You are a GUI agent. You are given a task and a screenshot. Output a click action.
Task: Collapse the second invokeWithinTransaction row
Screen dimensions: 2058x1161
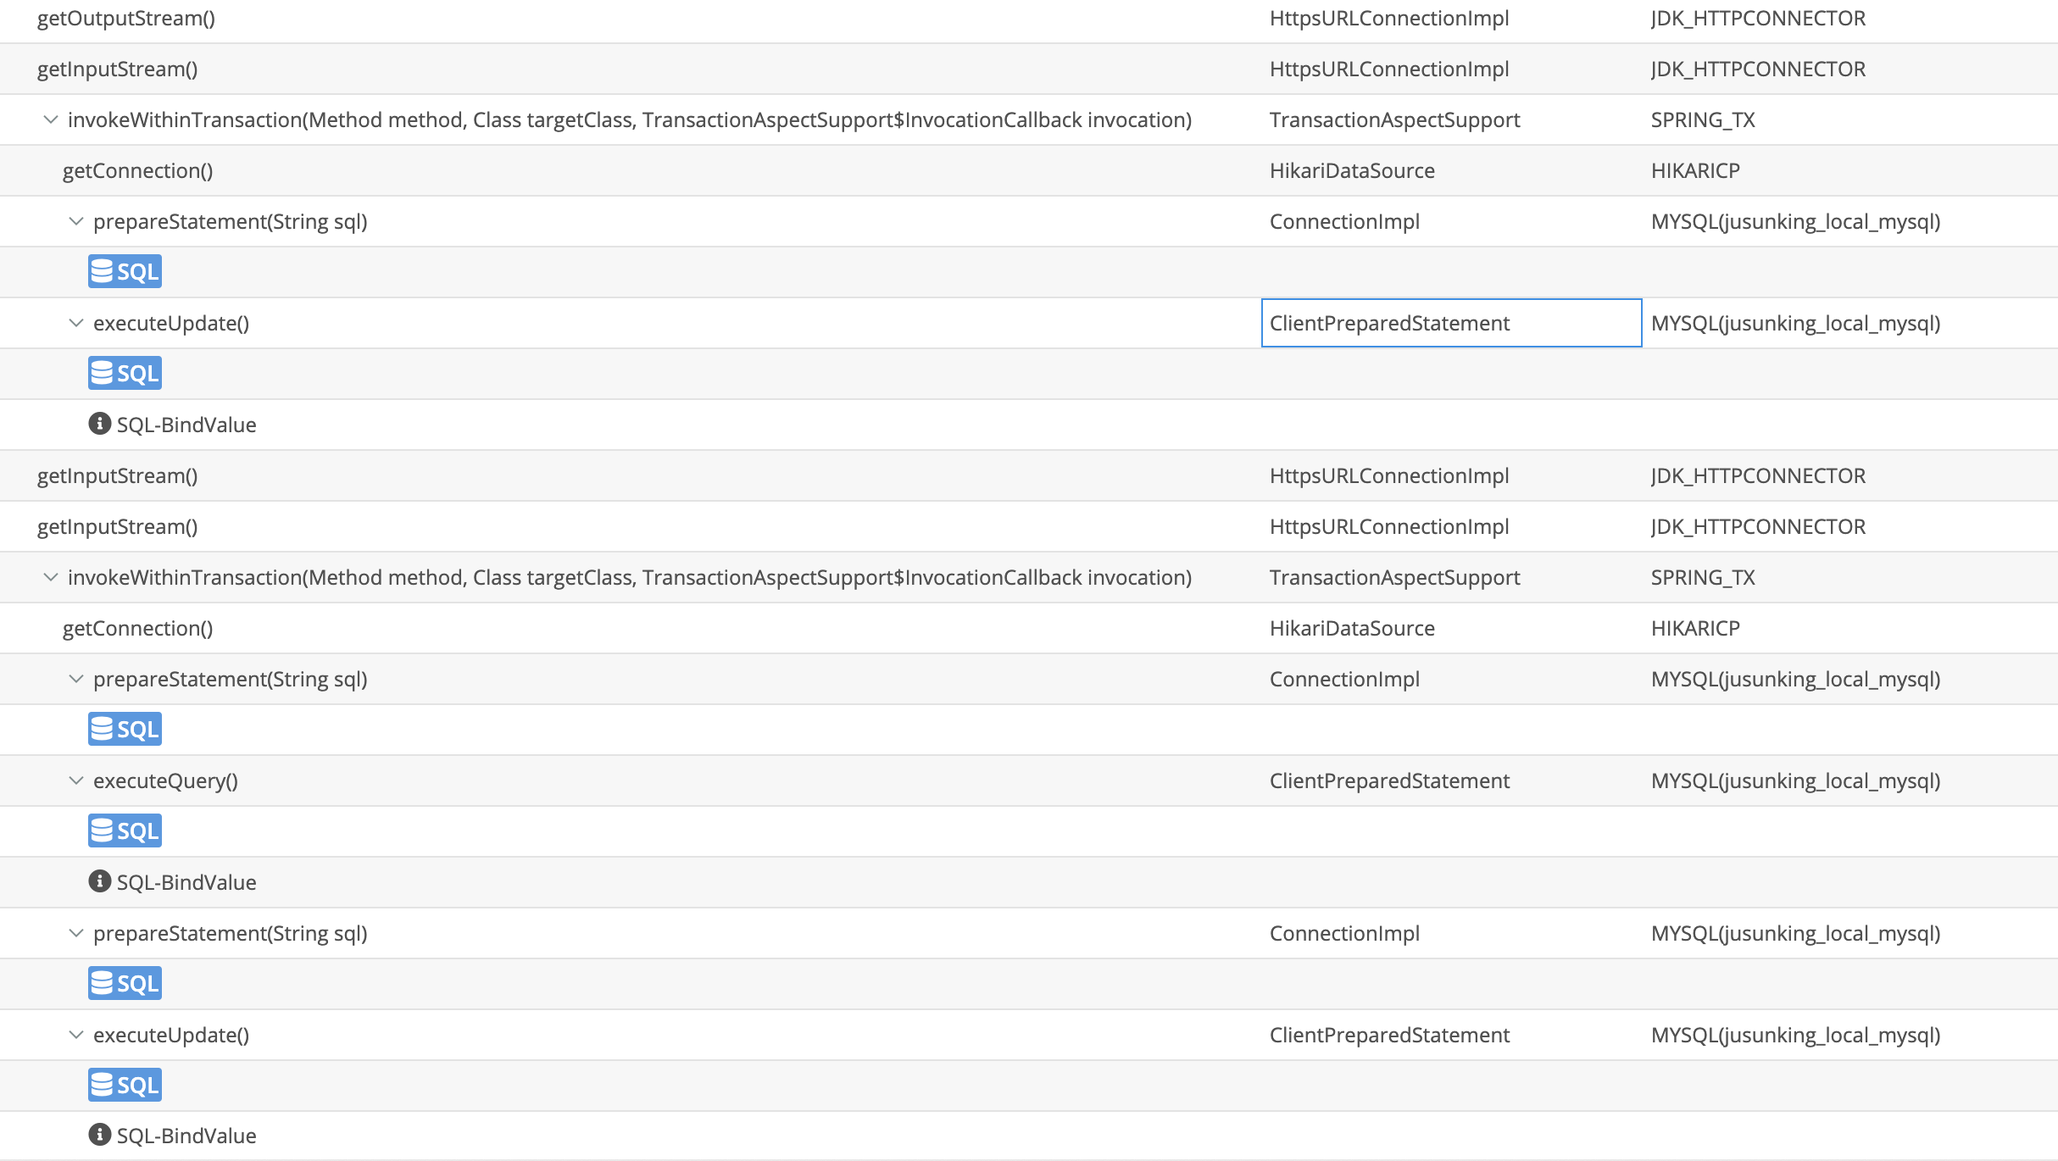click(x=51, y=577)
